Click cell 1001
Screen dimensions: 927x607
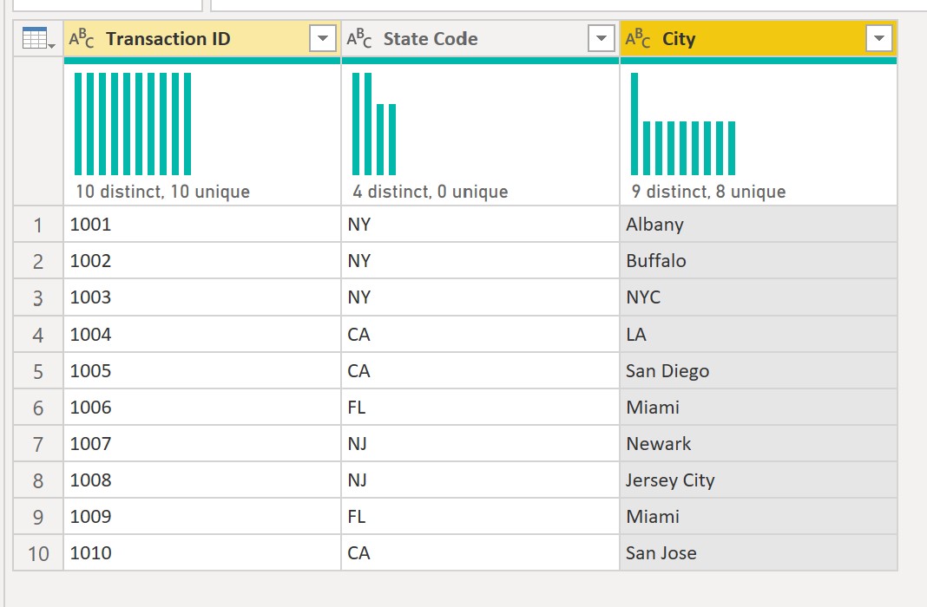tap(202, 225)
